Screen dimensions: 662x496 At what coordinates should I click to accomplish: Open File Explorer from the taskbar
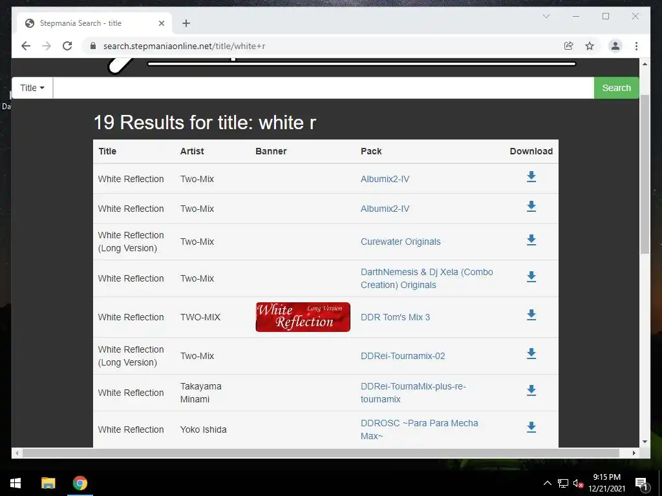coord(48,483)
